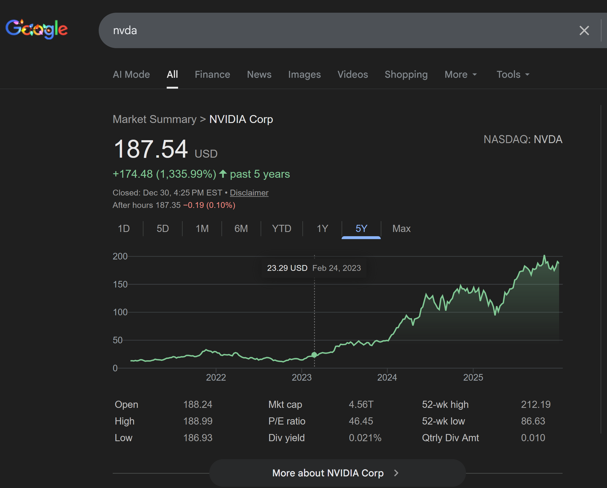Go to Images results tab
The width and height of the screenshot is (607, 488).
[x=304, y=75]
